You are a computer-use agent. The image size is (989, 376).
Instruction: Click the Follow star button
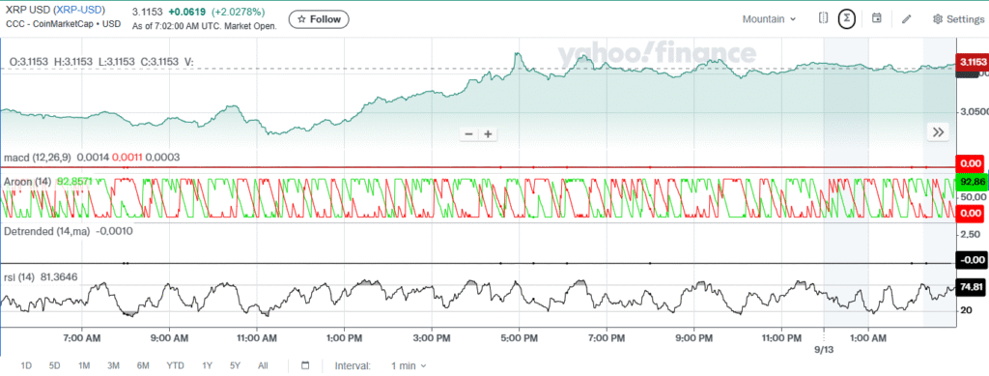(x=319, y=19)
